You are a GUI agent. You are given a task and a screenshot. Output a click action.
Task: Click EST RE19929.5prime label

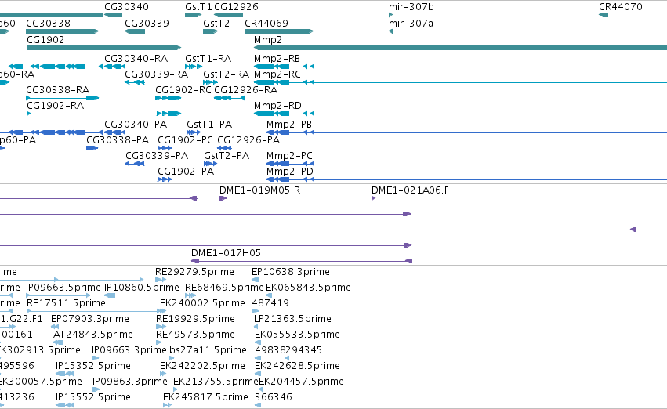pos(195,319)
